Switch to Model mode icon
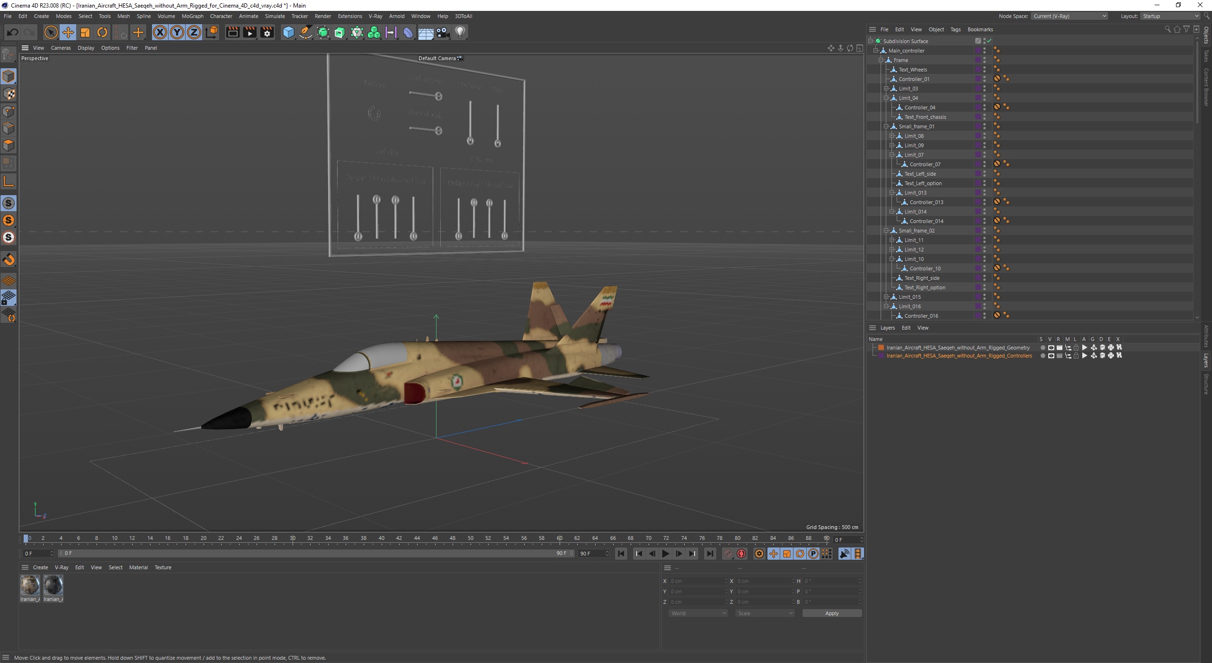 9,76
